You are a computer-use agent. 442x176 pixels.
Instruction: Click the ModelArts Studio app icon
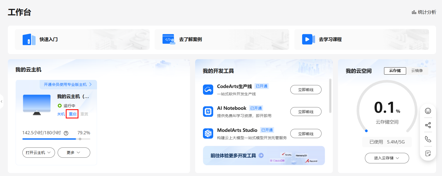coord(208,133)
